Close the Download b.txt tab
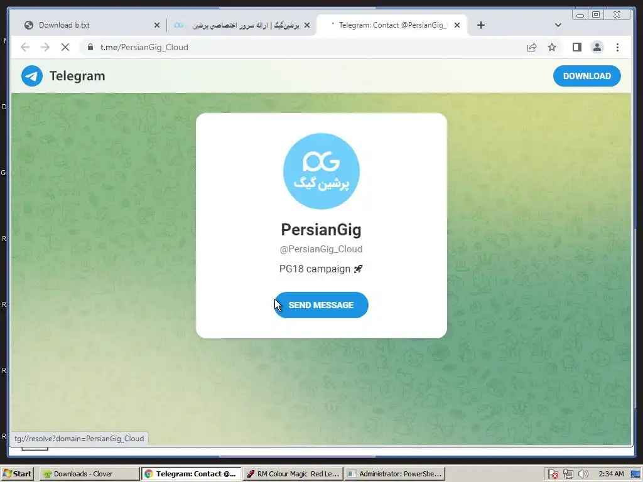 (156, 25)
